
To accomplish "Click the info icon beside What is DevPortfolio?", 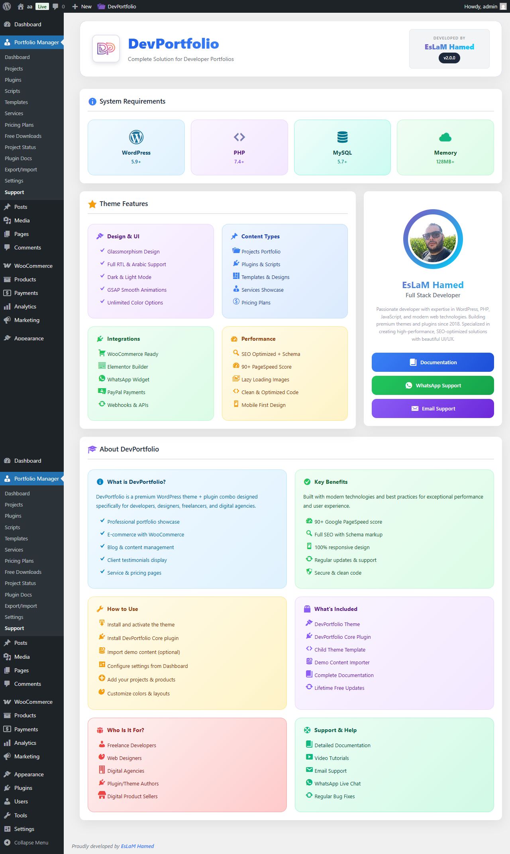I will point(100,482).
